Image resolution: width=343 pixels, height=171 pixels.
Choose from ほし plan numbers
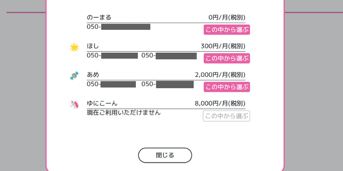[227, 58]
